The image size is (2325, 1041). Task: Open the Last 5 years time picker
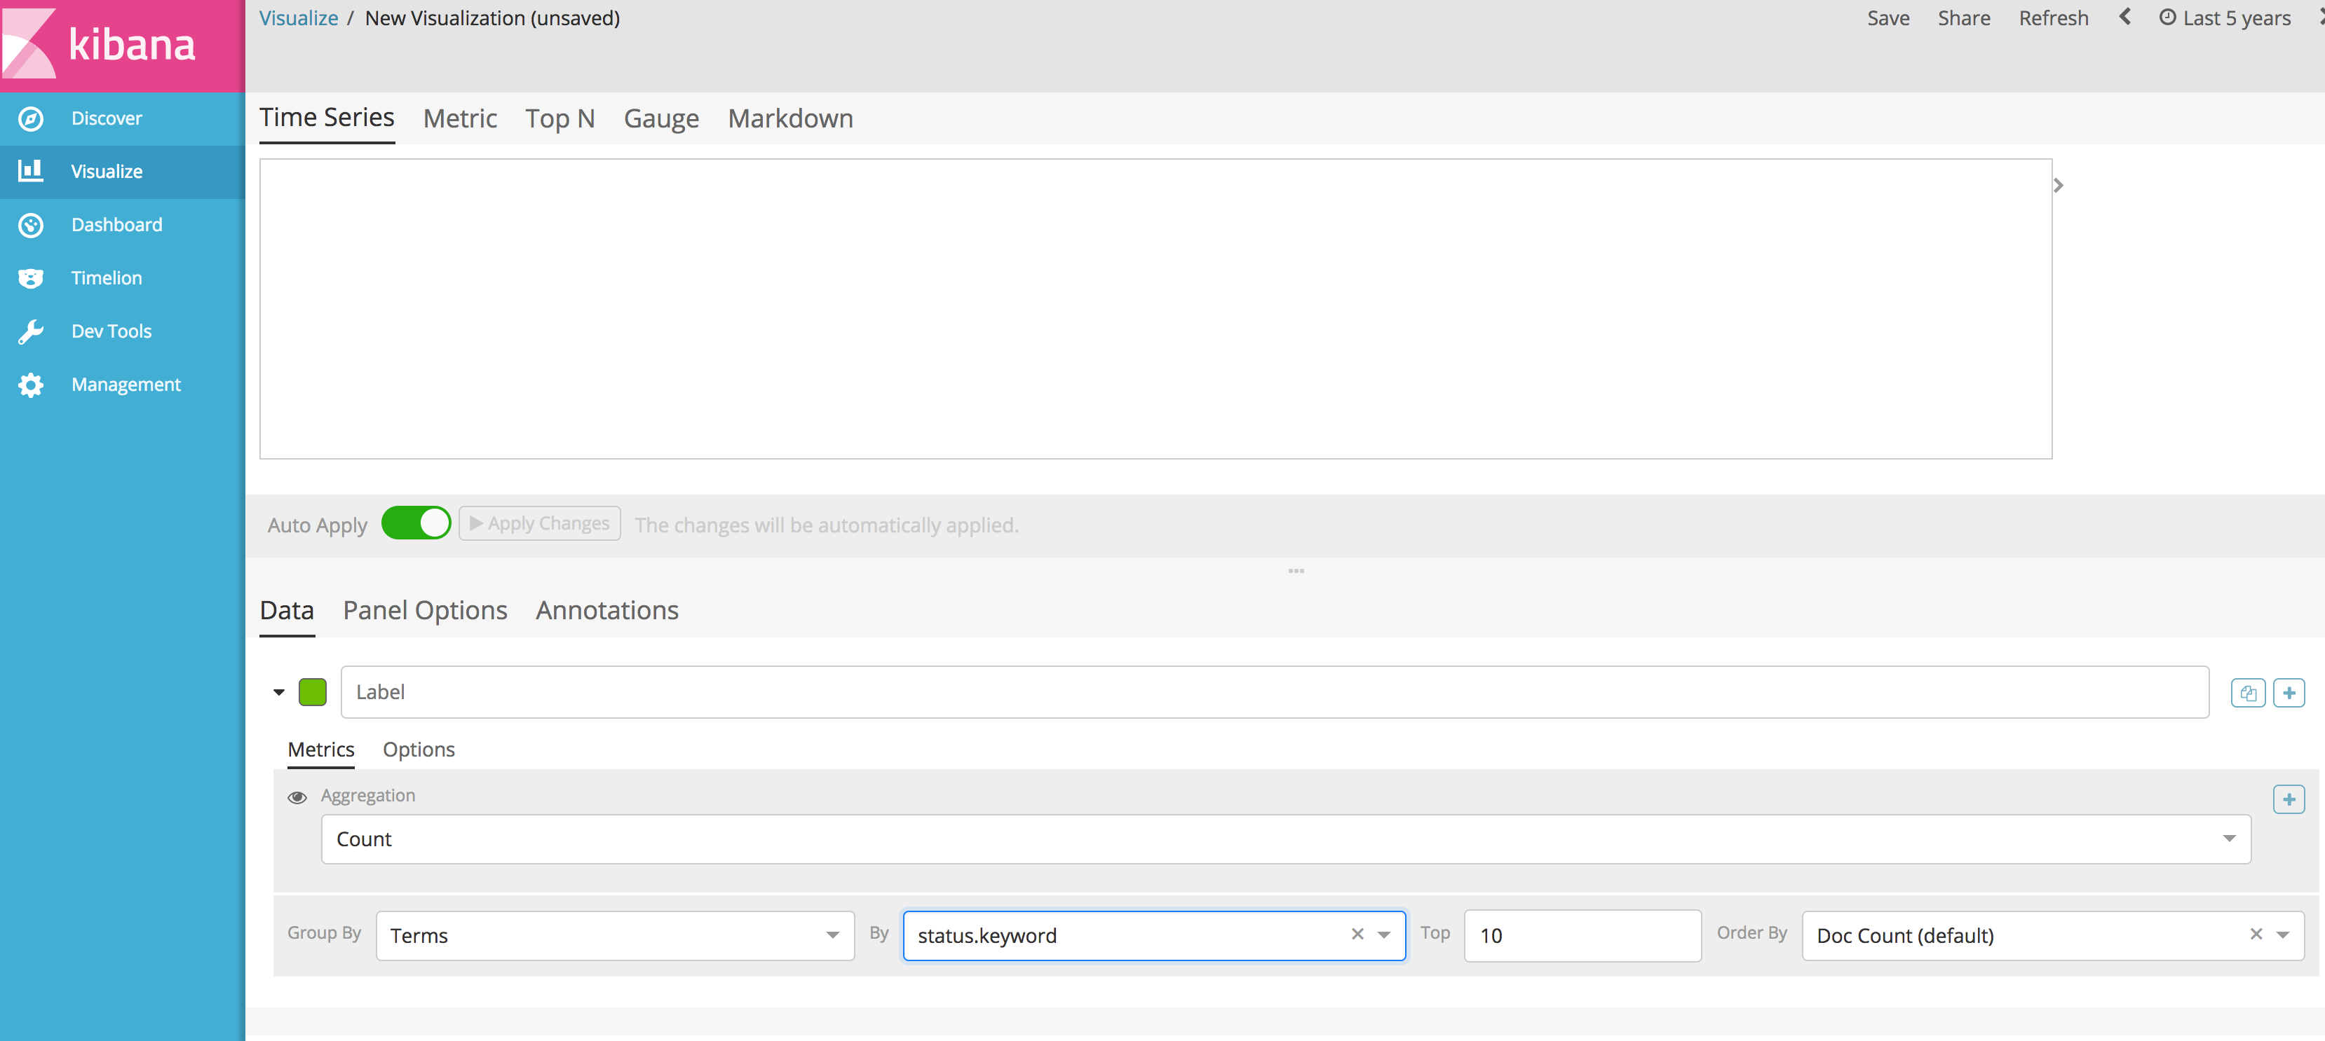[2224, 17]
